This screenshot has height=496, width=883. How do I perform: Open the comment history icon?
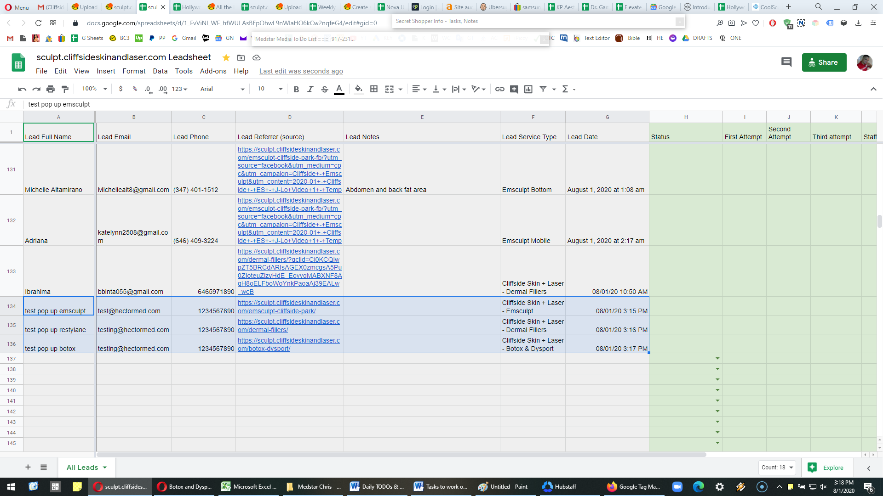coord(786,62)
